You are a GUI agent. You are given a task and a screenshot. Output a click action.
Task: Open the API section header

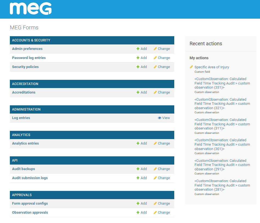tap(15, 160)
